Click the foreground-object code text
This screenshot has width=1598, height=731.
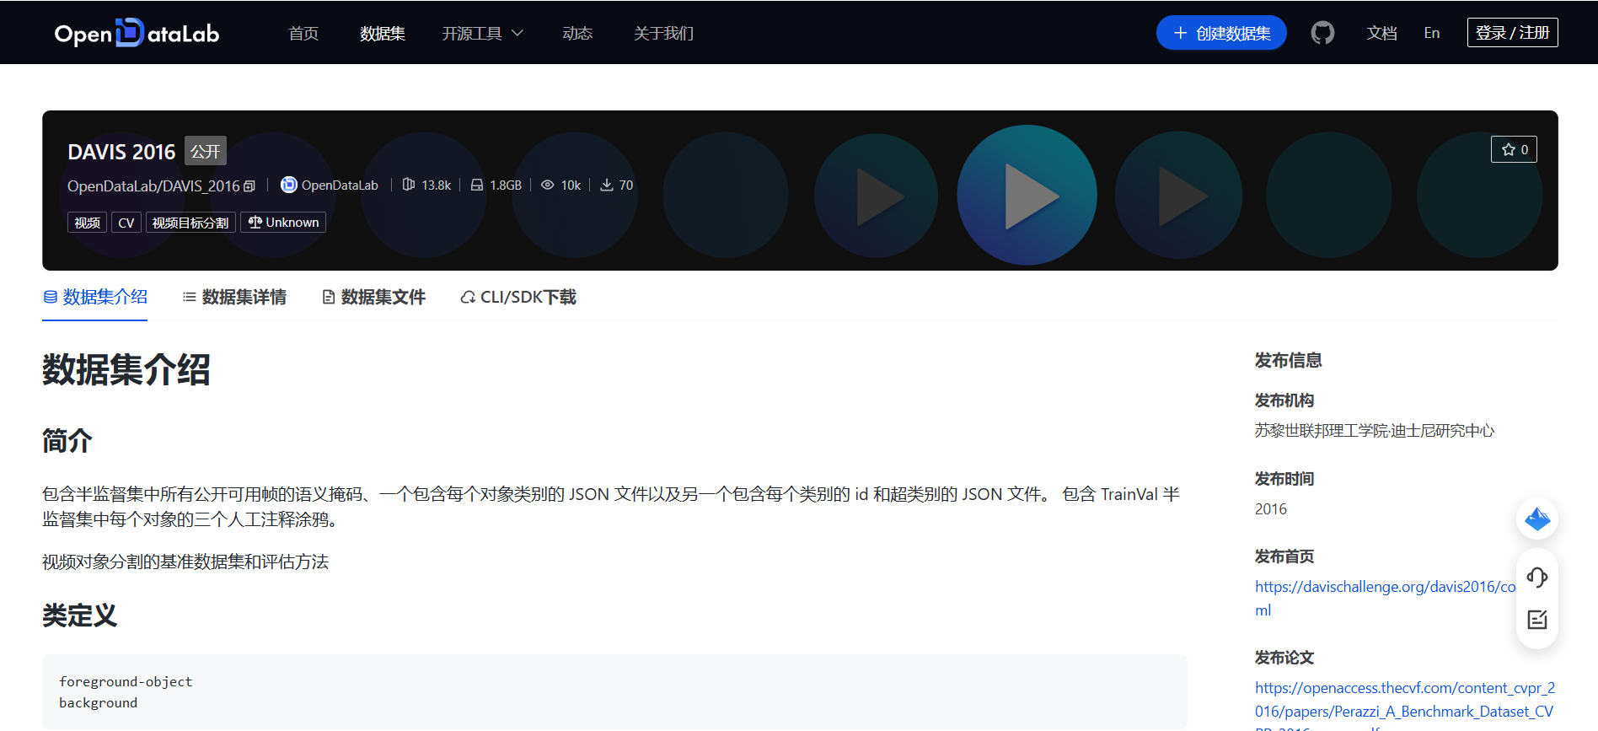[126, 681]
